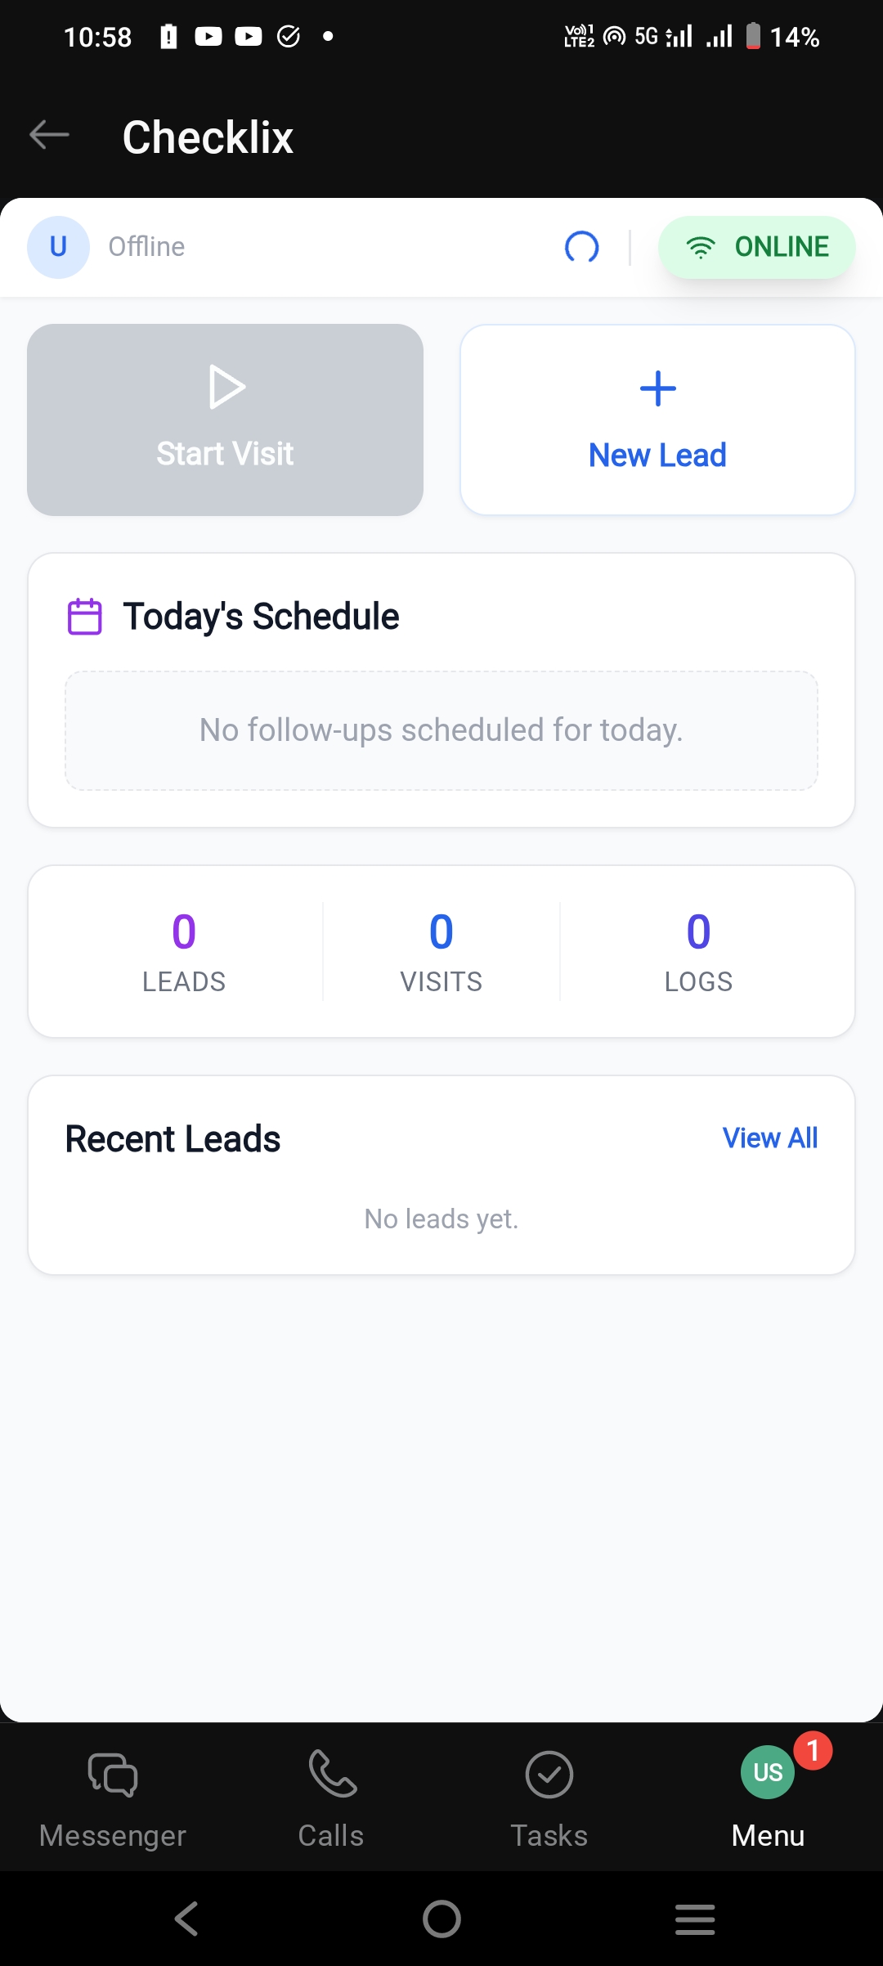Tap the plus icon for New Lead
This screenshot has width=883, height=1966.
coord(657,389)
